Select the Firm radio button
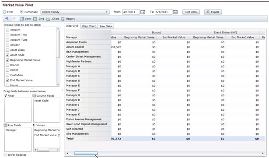269x158 pixels. [4, 12]
